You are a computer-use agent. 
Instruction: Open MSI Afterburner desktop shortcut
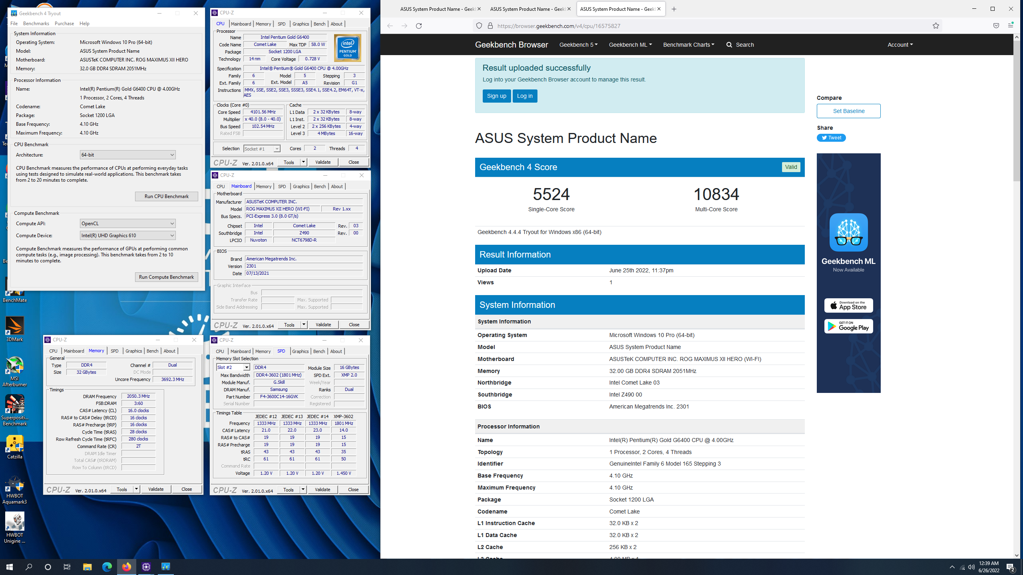click(15, 371)
